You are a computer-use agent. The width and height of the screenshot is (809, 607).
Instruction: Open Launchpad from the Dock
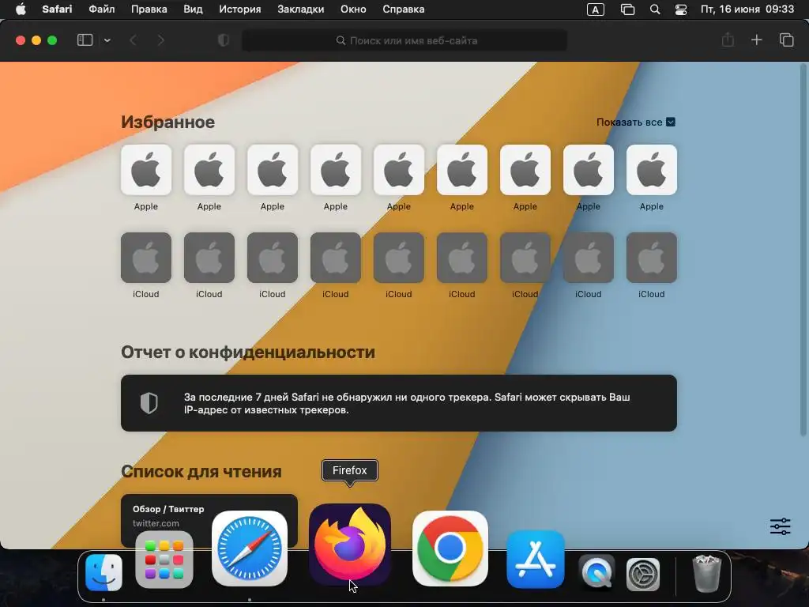(x=164, y=560)
